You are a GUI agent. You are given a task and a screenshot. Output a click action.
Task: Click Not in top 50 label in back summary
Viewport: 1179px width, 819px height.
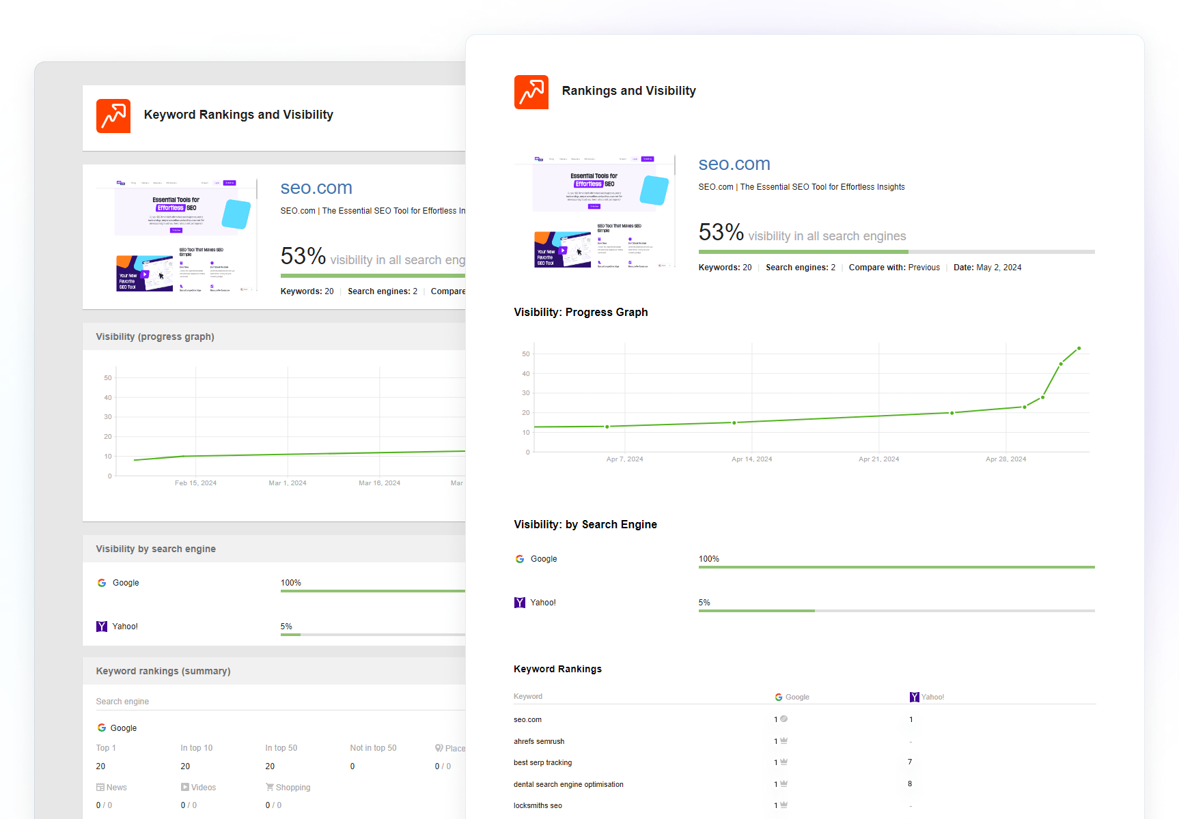tap(373, 748)
